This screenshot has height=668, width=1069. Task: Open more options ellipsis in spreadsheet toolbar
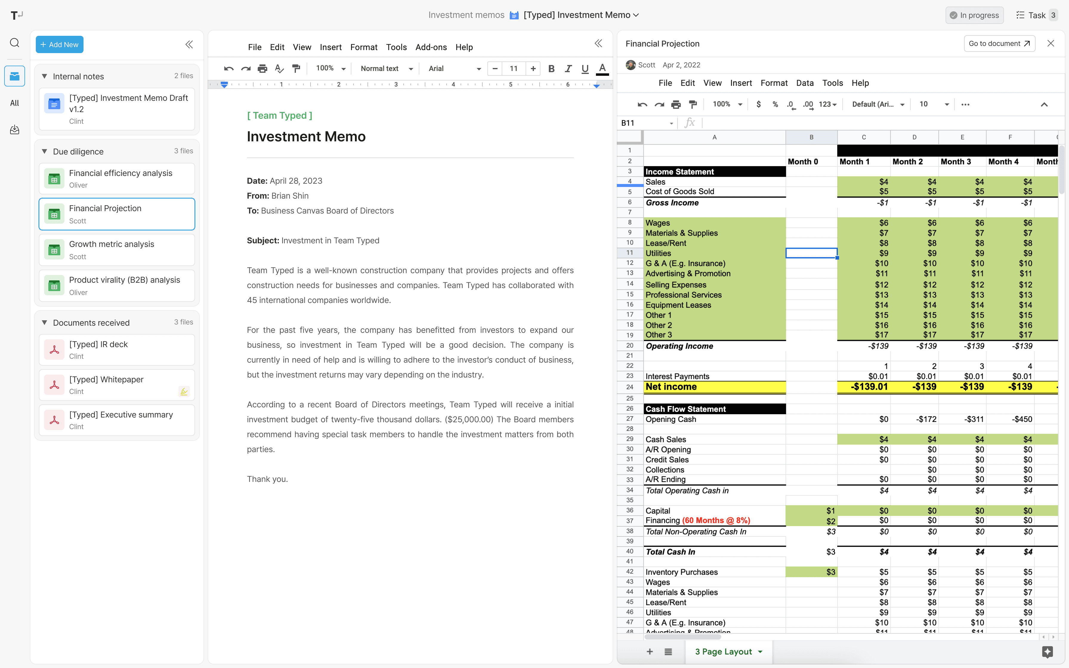tap(965, 104)
